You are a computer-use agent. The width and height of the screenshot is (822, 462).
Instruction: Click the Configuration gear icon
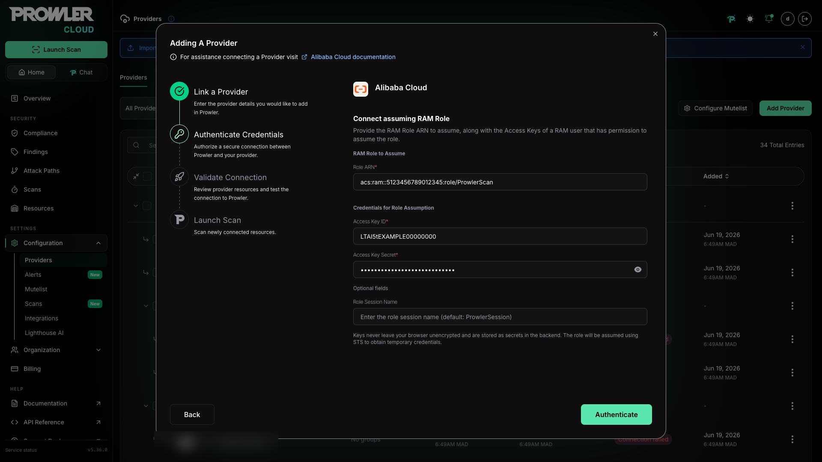click(15, 243)
